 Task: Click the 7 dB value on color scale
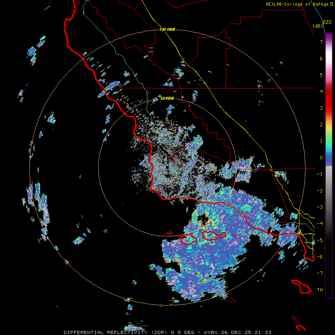click(x=321, y=42)
